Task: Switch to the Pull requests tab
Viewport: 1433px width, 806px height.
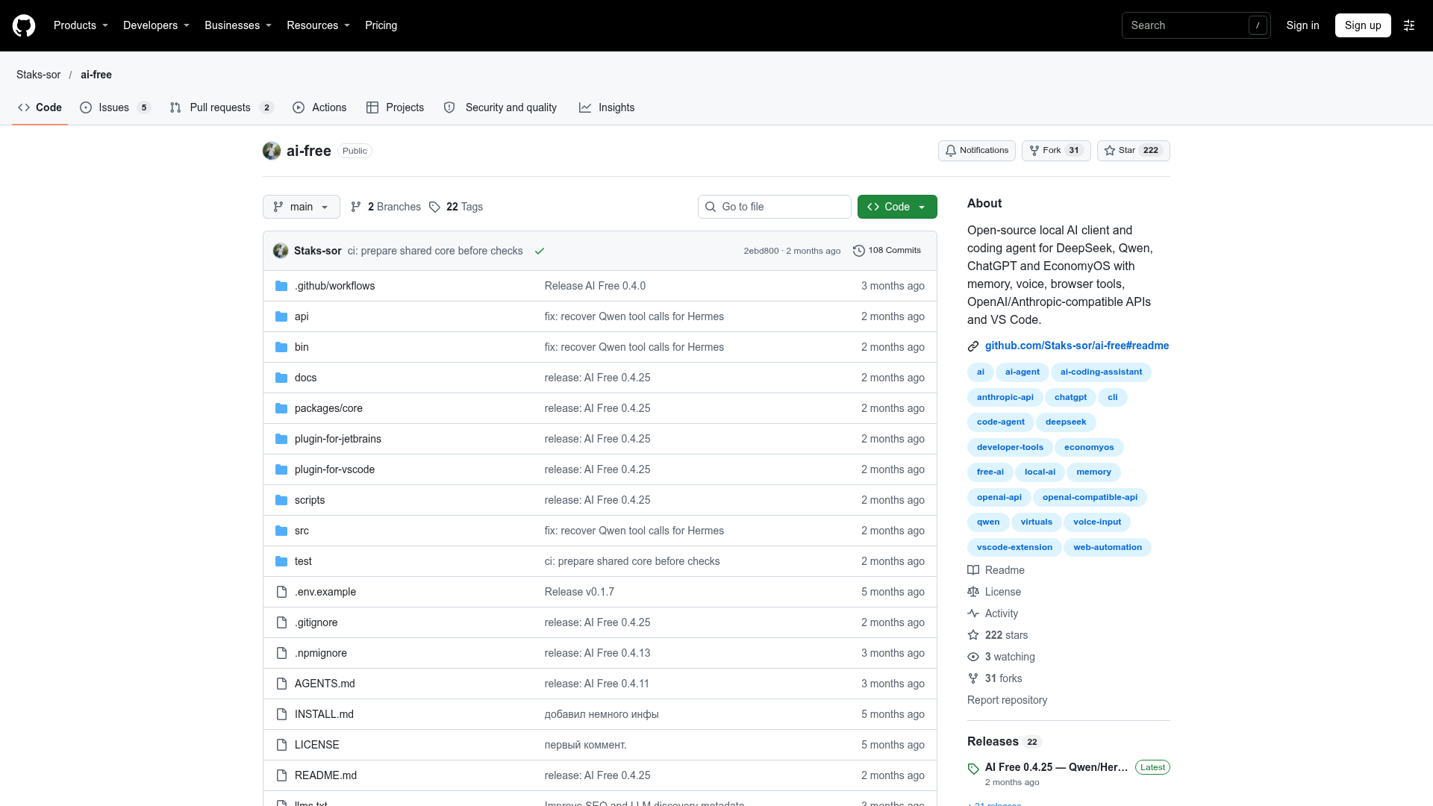Action: coord(222,107)
